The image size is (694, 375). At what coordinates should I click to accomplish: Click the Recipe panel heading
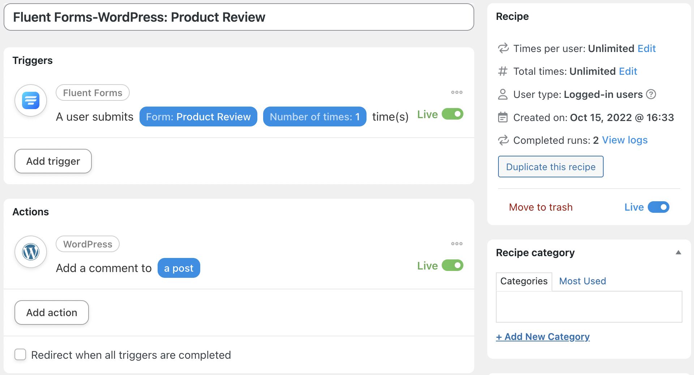click(x=512, y=16)
